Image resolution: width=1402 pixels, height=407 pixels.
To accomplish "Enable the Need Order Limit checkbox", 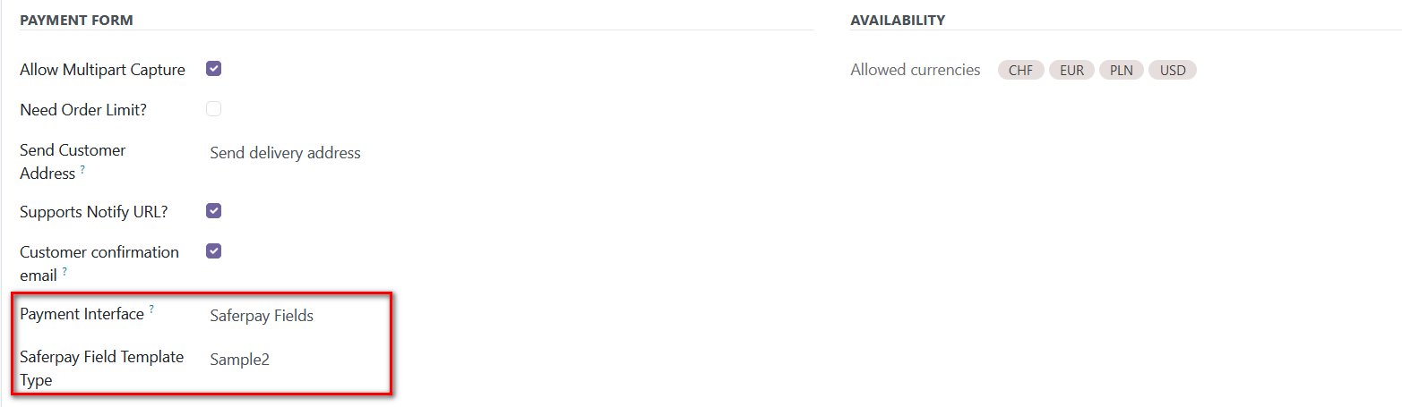I will 213,109.
